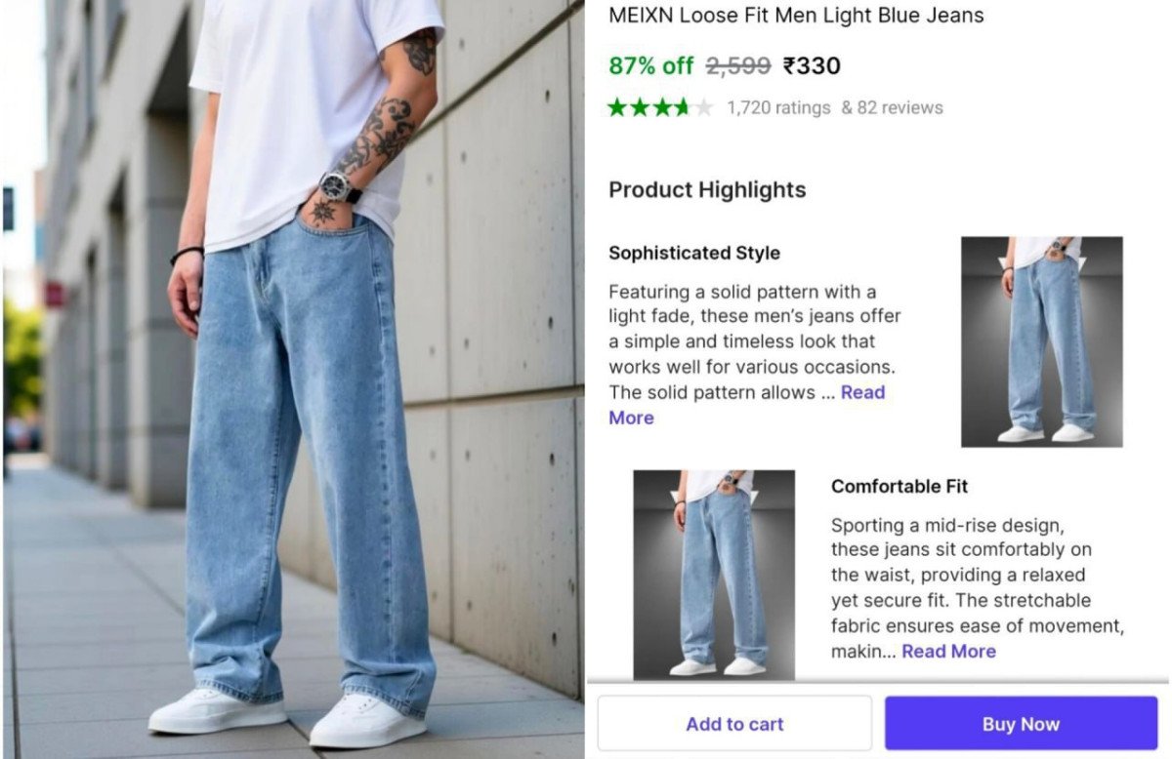Click the ₹330 price

pyautogui.click(x=812, y=66)
